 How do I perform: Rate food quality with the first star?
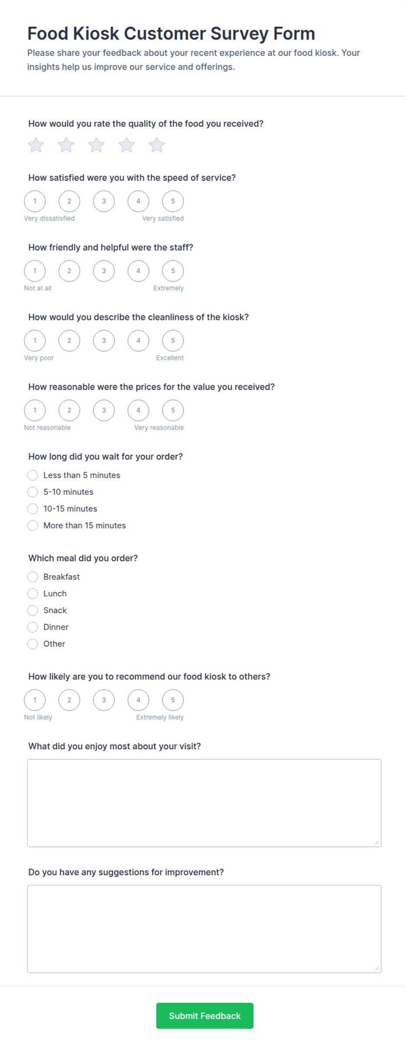pyautogui.click(x=36, y=145)
